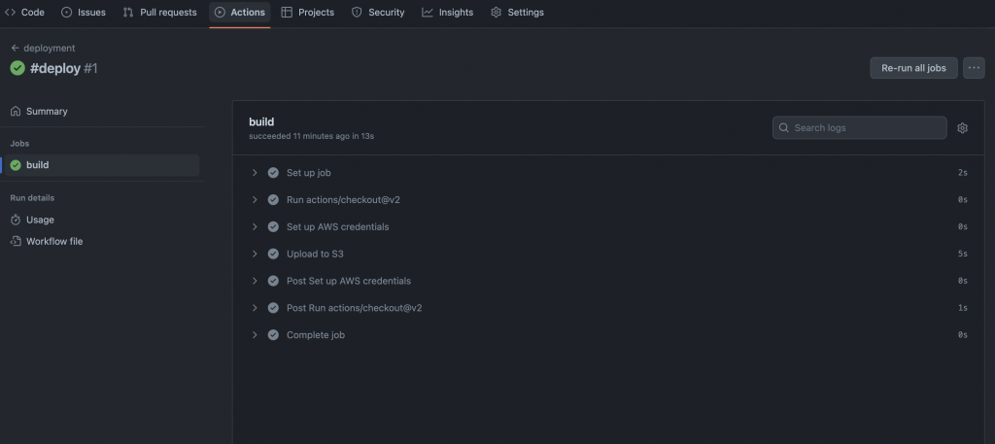Click check icon of Set up job
The width and height of the screenshot is (995, 444).
273,173
